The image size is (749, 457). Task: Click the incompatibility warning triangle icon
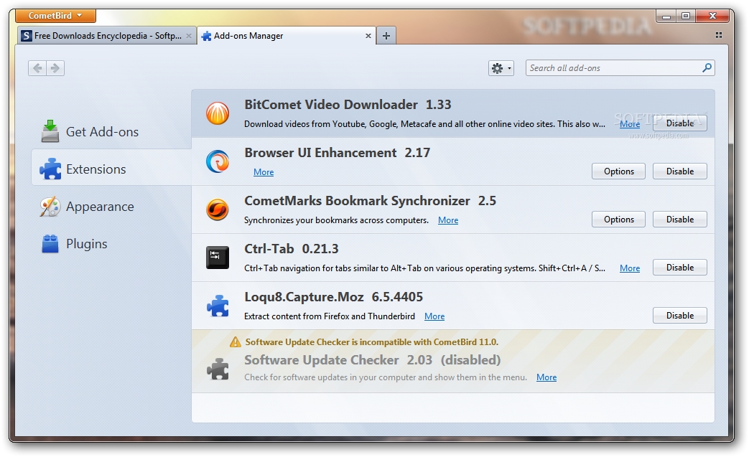235,341
